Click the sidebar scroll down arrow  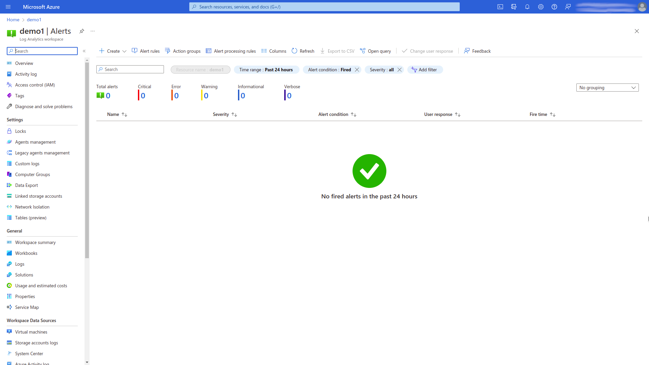coord(87,362)
